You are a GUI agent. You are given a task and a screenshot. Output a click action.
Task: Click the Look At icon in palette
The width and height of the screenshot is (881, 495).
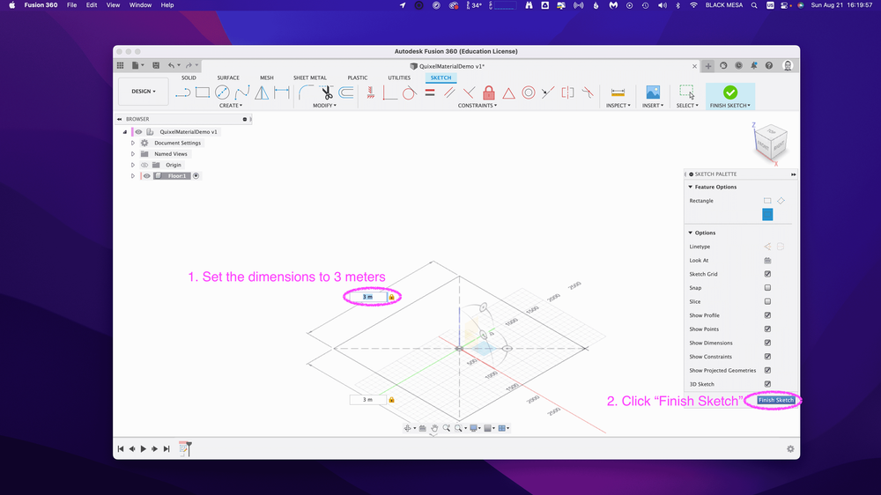767,260
